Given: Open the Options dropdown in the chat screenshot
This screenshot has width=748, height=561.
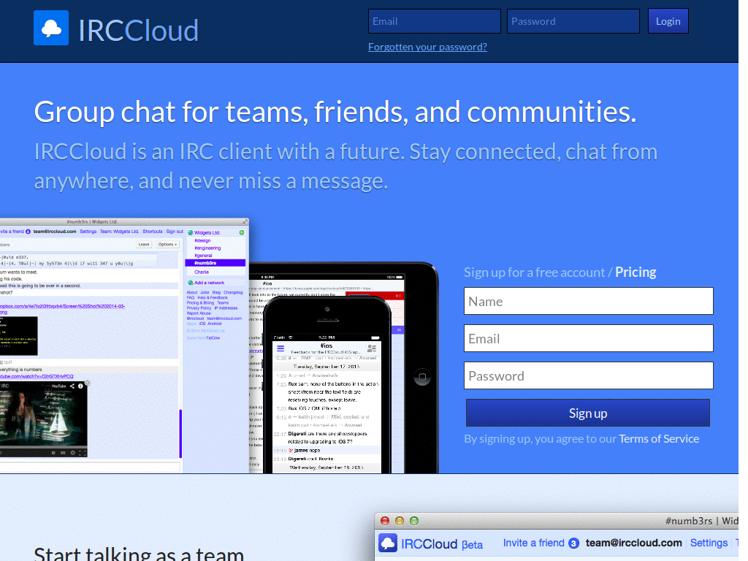Looking at the screenshot, I should [167, 244].
